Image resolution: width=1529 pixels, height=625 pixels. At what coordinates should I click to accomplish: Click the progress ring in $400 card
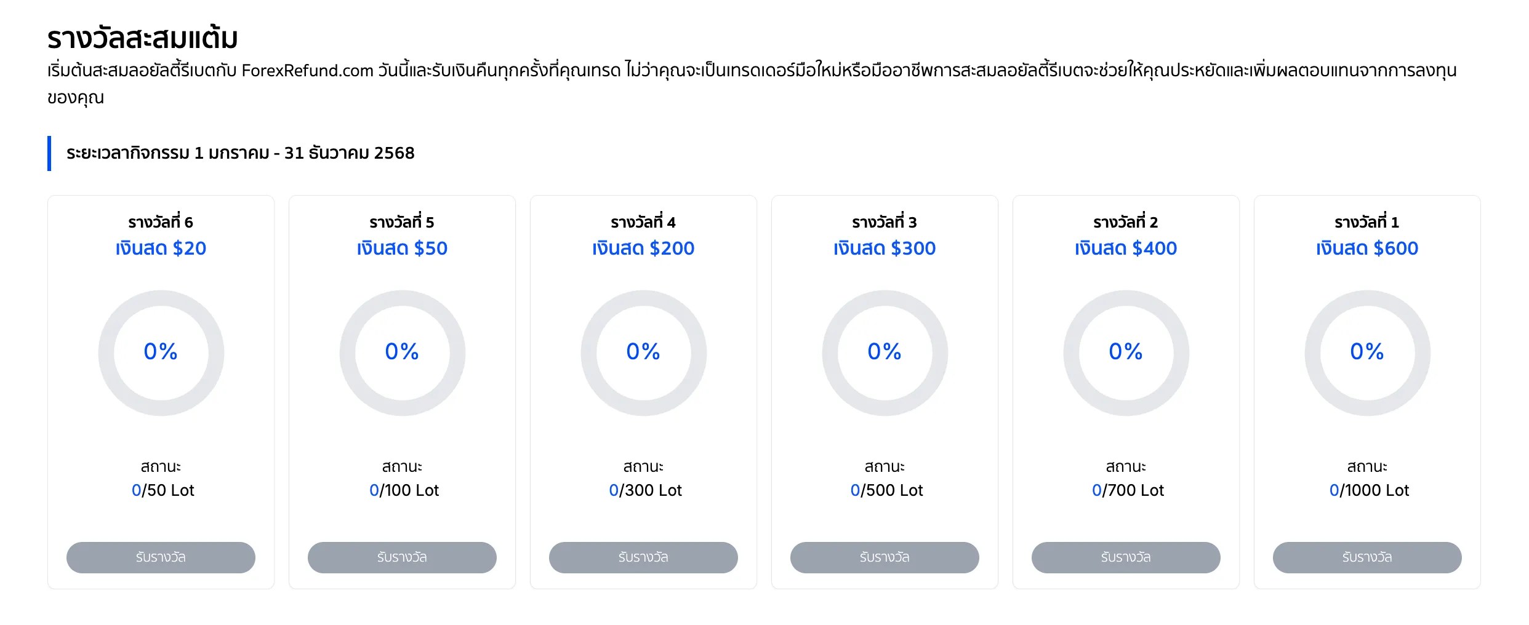(1126, 353)
